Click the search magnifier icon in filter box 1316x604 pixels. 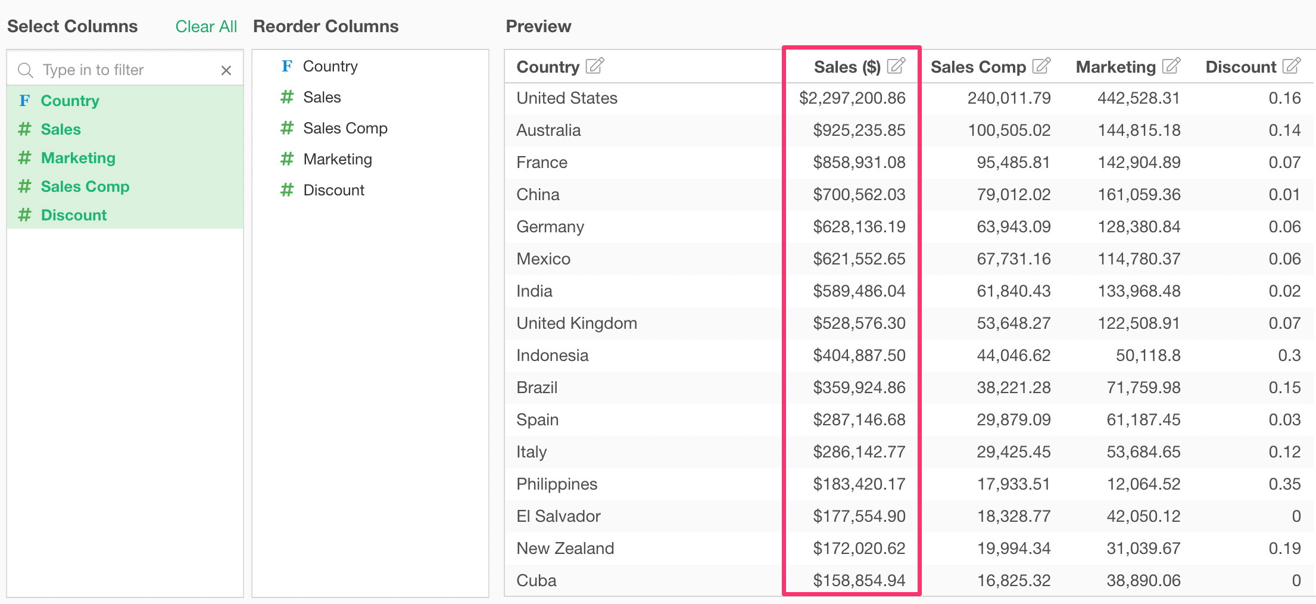(25, 70)
